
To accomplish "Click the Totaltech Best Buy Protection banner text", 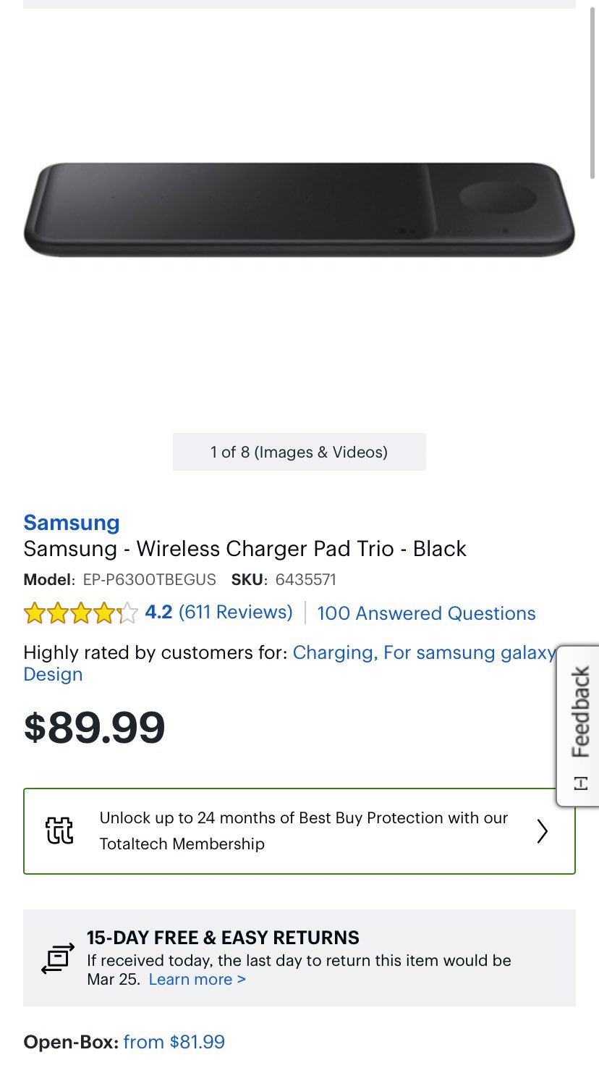I will pos(304,831).
